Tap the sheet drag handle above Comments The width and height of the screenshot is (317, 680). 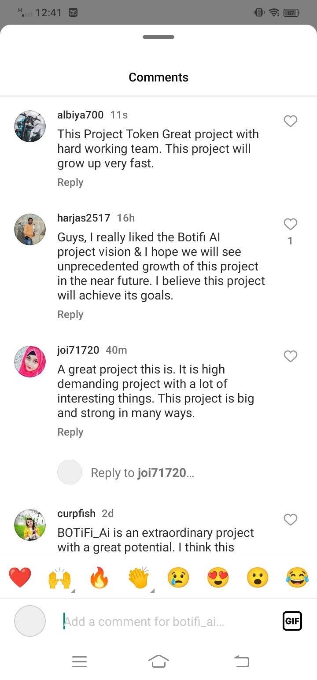(158, 37)
